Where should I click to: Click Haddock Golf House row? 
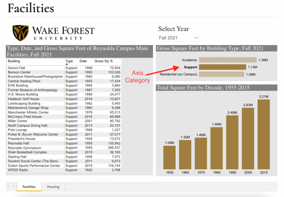click(x=64, y=99)
